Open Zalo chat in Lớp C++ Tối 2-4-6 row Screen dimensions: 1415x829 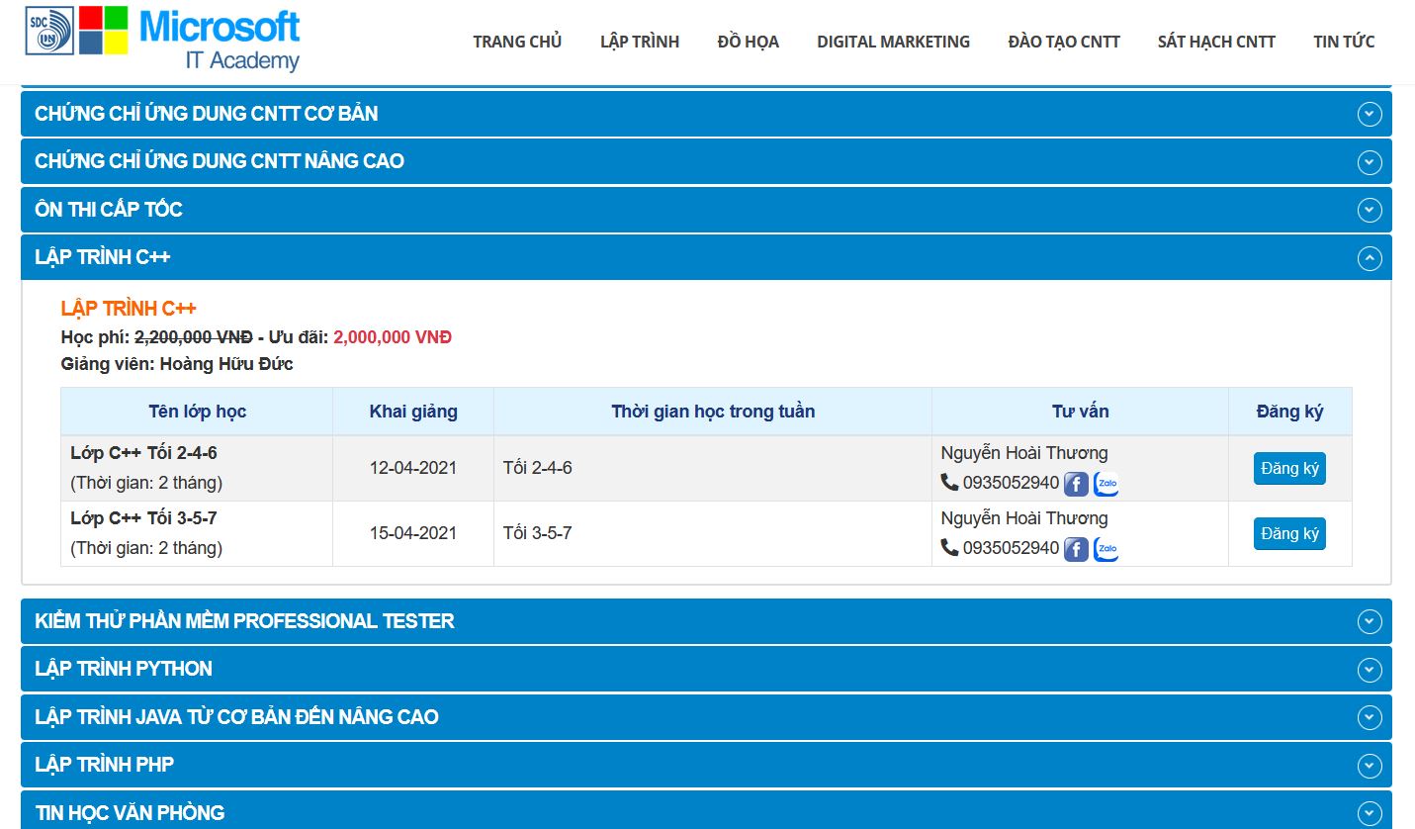(x=1106, y=484)
